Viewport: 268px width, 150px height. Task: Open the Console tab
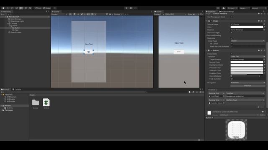click(17, 90)
